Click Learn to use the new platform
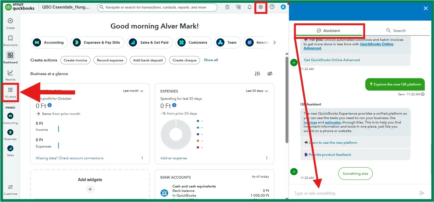The height and width of the screenshot is (202, 434). tap(355, 142)
